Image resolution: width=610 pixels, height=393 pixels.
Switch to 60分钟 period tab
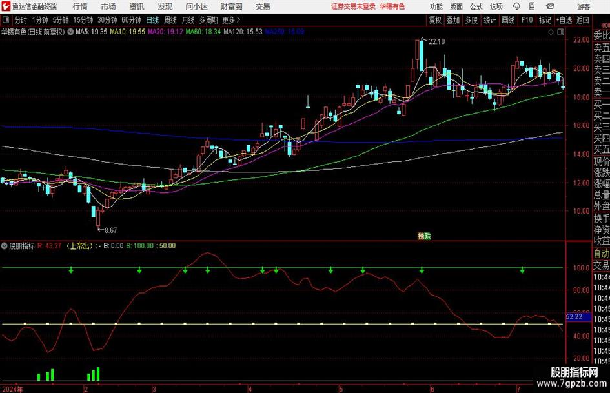click(132, 20)
